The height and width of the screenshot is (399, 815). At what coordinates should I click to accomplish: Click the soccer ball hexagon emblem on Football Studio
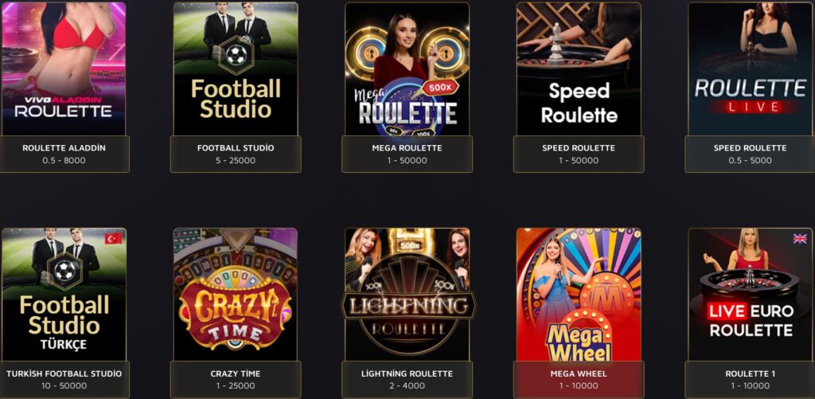(x=236, y=55)
